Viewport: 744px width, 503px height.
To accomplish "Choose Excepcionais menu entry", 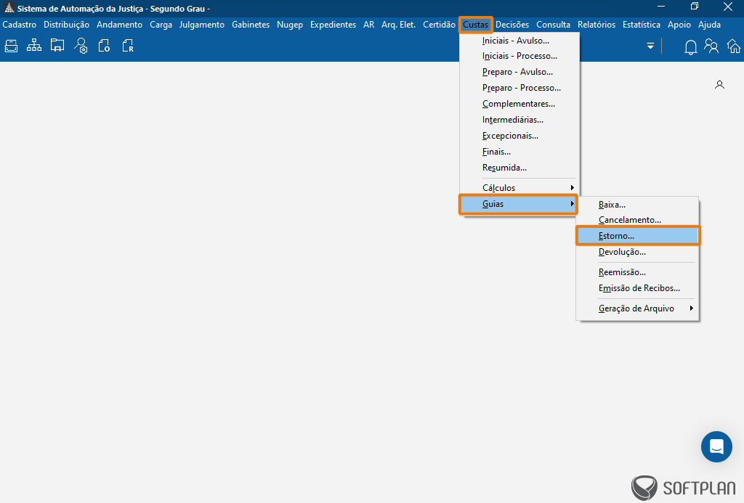I will click(518, 136).
